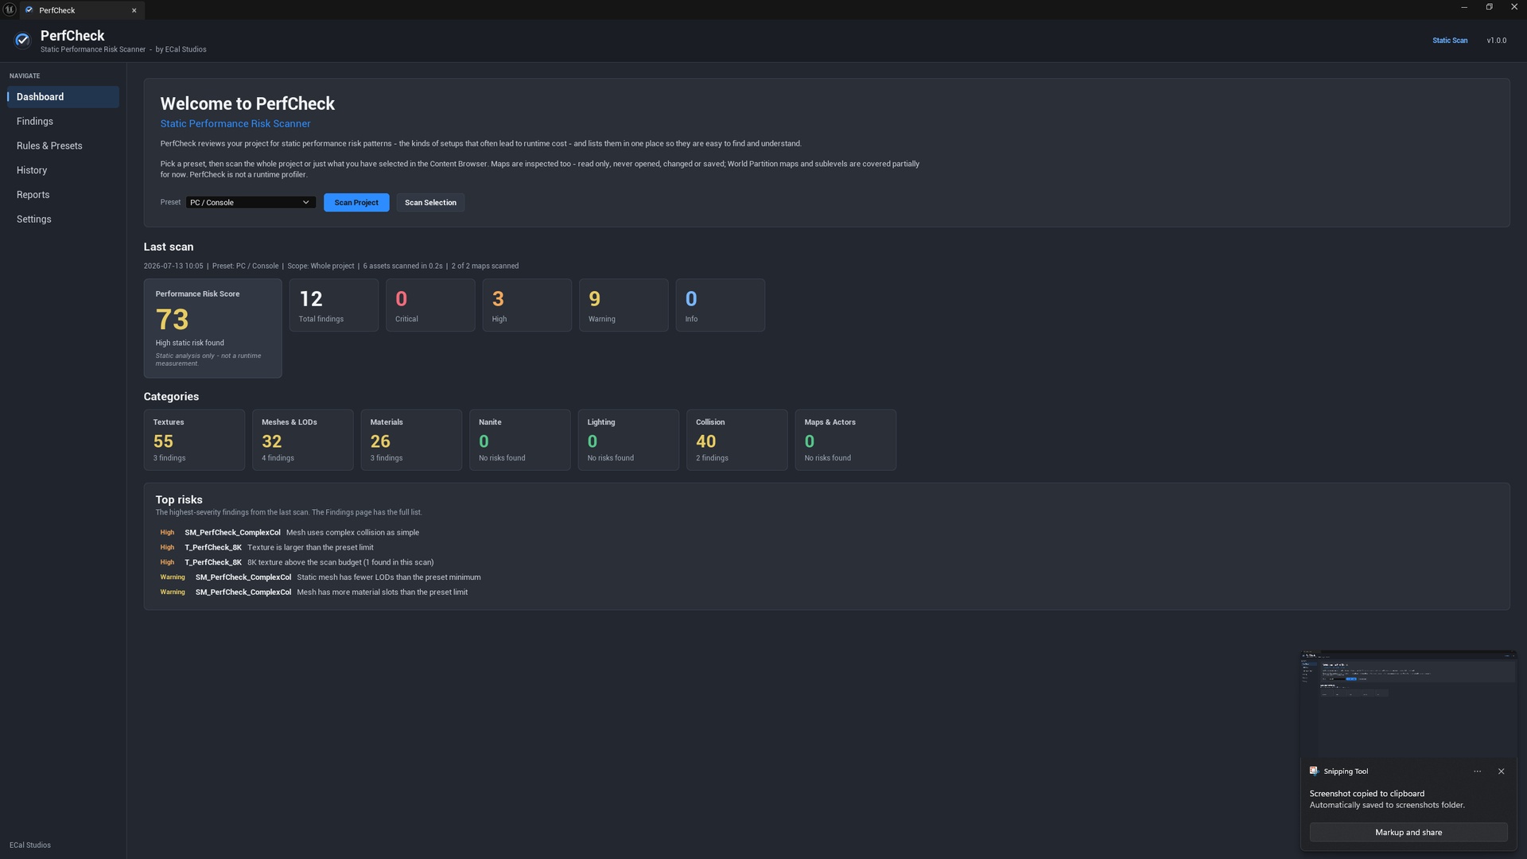Open the Preset dropdown PC / Console
Viewport: 1527px width, 859px height.
(x=251, y=203)
